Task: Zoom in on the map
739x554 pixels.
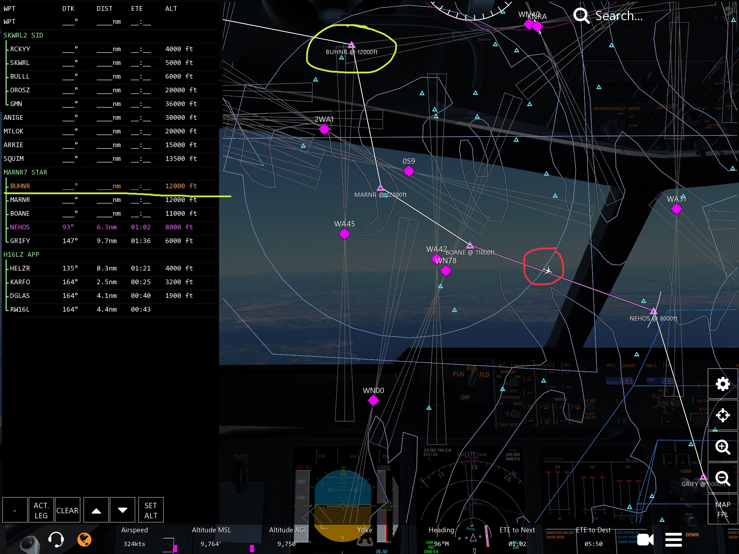Action: pos(722,447)
